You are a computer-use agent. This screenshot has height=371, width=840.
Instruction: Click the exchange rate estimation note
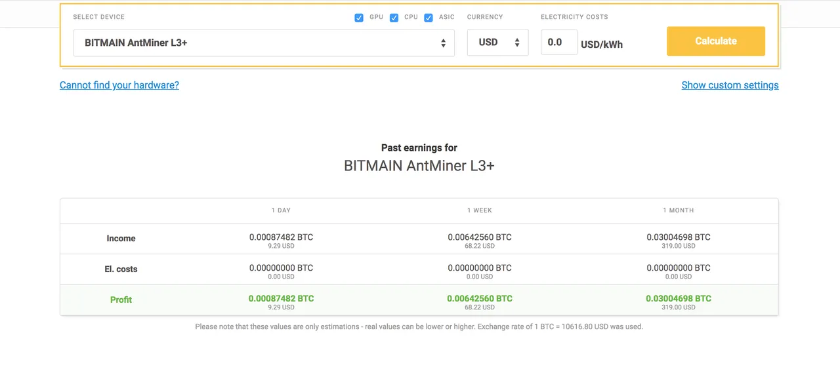[x=419, y=326]
